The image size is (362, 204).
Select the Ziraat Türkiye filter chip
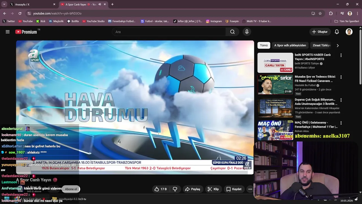tap(322, 45)
